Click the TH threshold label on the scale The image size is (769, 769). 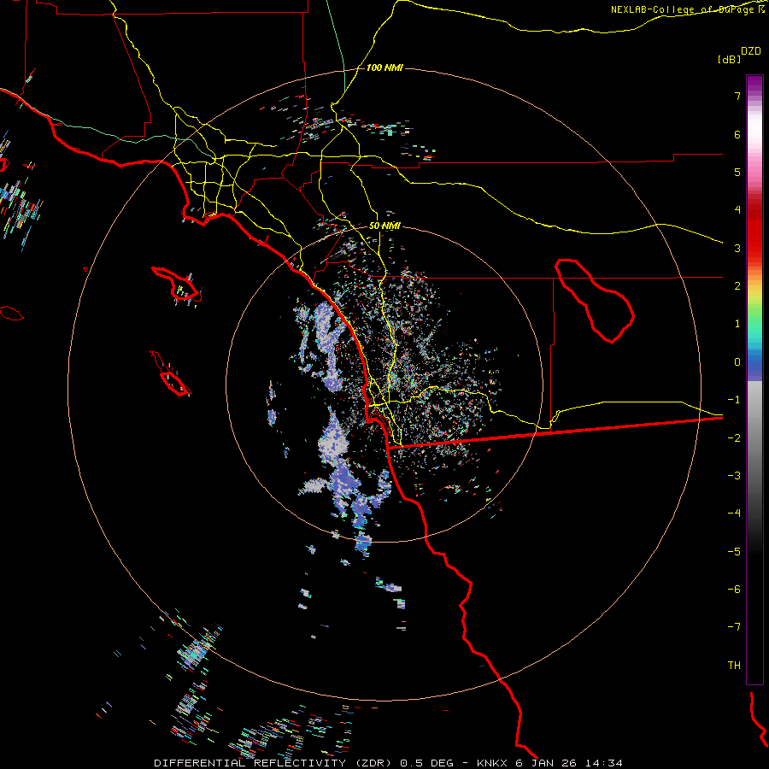coord(734,665)
